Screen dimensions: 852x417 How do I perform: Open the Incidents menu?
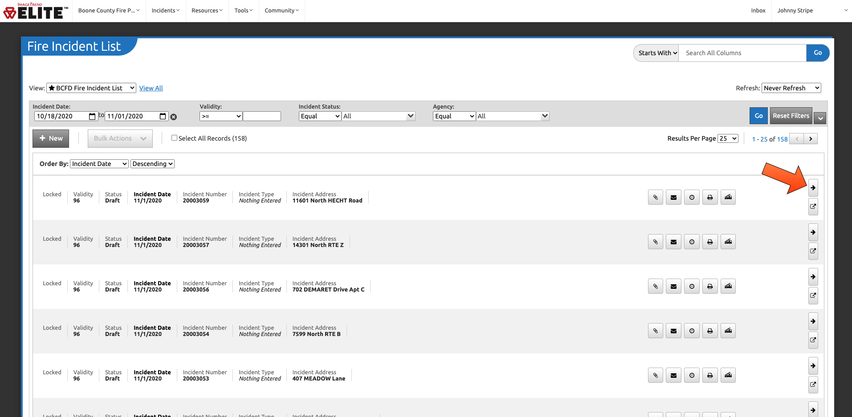pos(165,11)
